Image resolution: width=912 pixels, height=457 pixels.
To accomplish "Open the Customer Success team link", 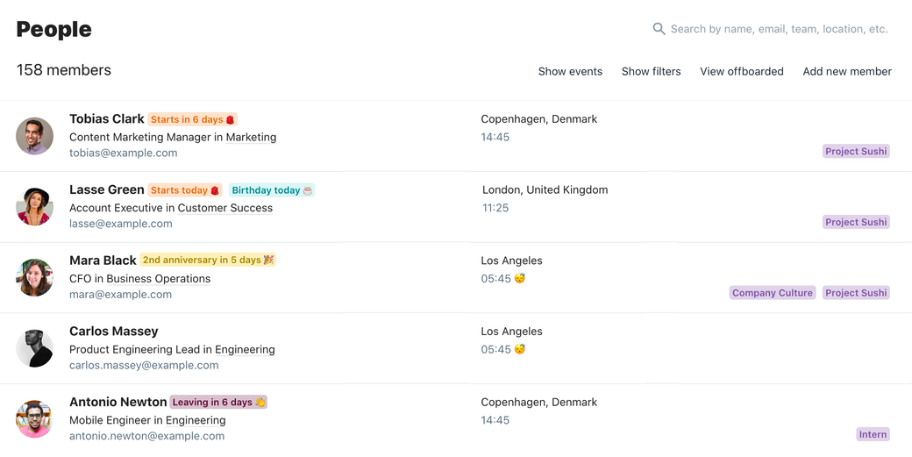I will 224,208.
